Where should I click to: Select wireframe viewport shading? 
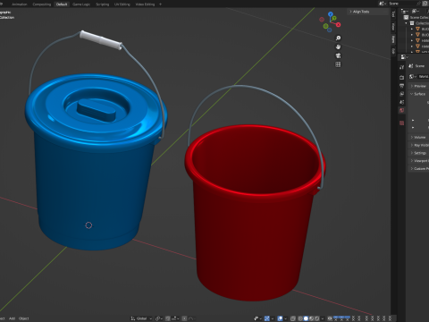point(300,318)
